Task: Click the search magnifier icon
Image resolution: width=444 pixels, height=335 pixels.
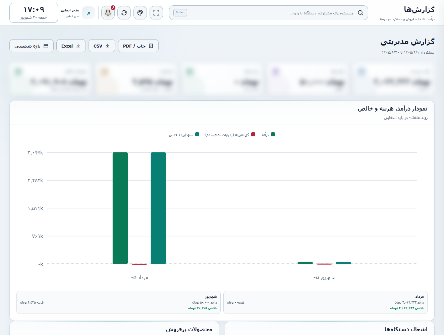Action: 360,13
